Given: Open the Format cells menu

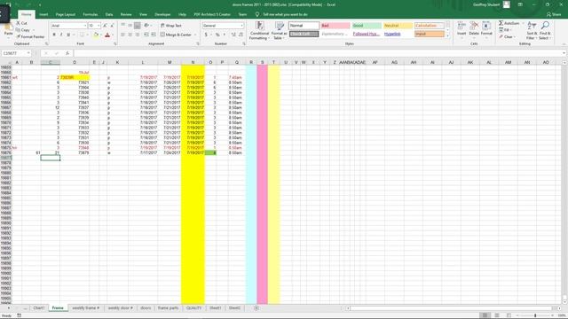Looking at the screenshot, I should coord(486,29).
